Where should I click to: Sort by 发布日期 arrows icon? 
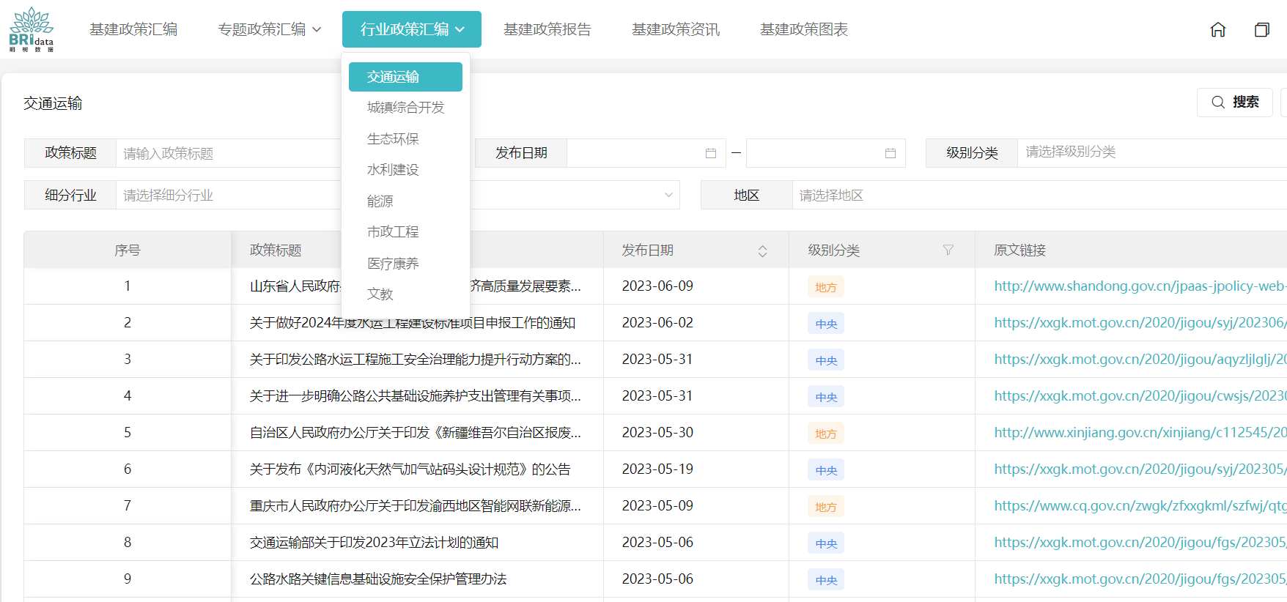[762, 250]
